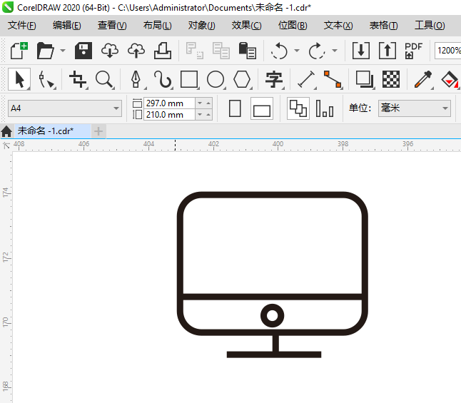Select the Connector tool

click(333, 79)
